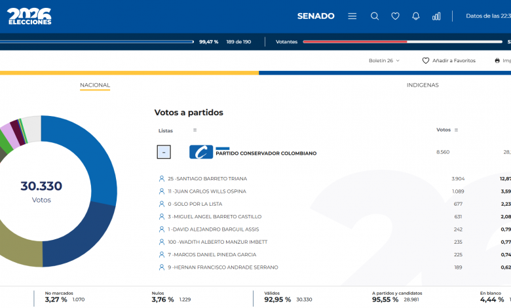Open favorites via the header heart icon
Viewport: 511px width, 308px height.
[x=395, y=16]
